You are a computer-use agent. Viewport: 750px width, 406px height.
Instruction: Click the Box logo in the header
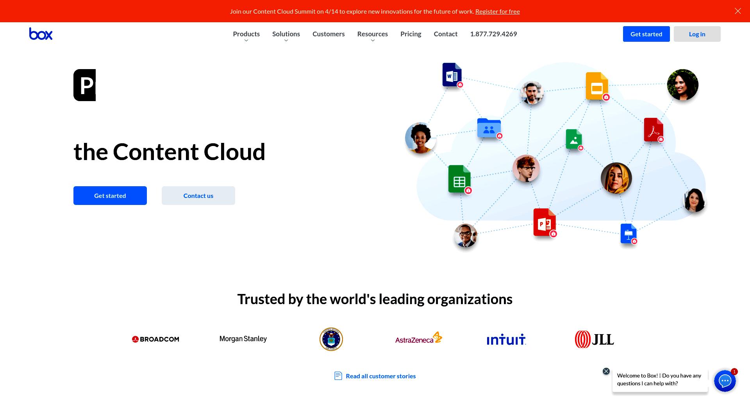click(41, 34)
